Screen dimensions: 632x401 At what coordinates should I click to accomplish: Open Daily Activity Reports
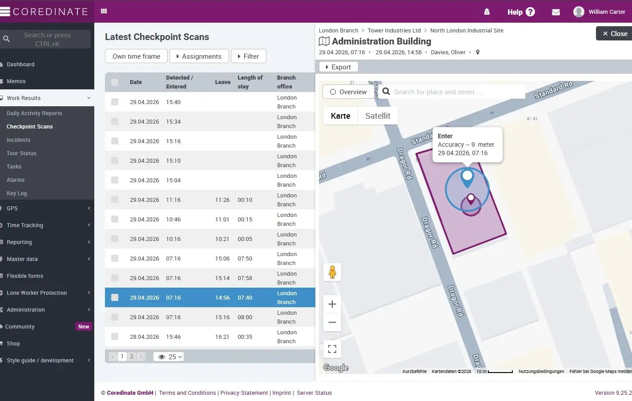click(34, 113)
